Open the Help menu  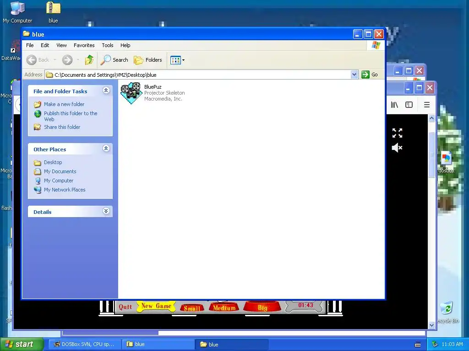125,45
